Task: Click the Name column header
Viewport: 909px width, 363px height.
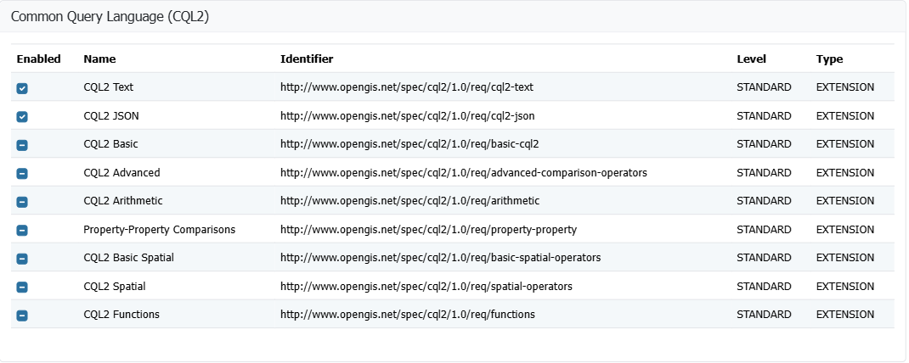Action: 99,59
